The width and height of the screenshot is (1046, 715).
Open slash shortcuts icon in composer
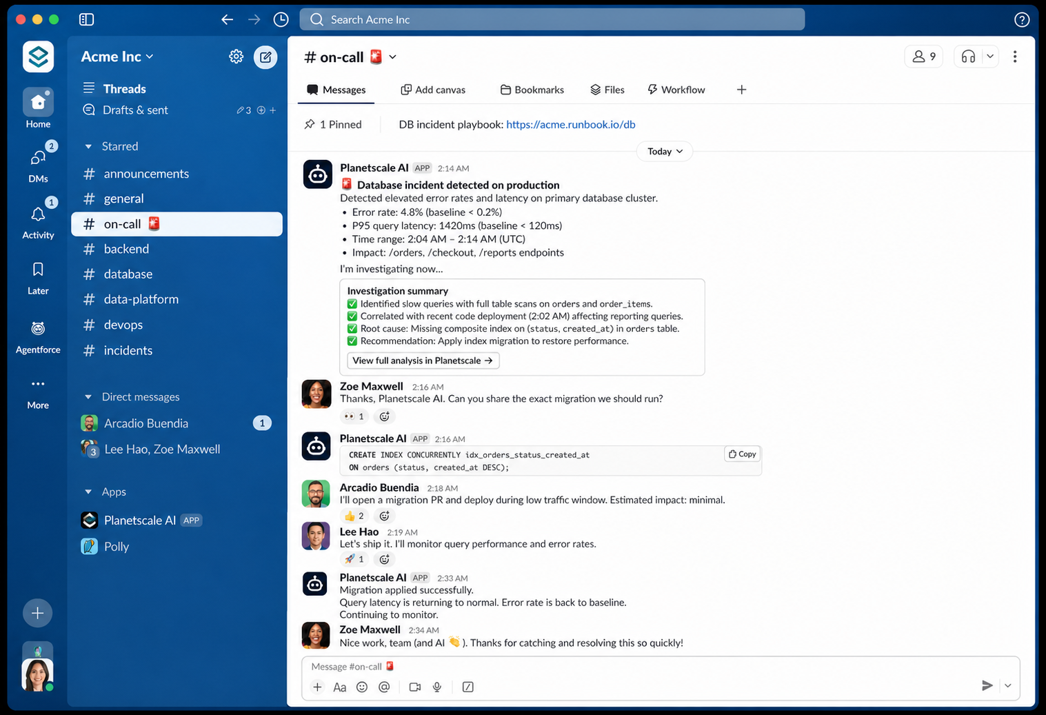(468, 687)
